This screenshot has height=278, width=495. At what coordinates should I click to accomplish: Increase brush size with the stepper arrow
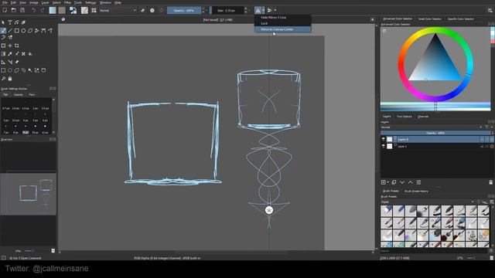coord(246,8)
